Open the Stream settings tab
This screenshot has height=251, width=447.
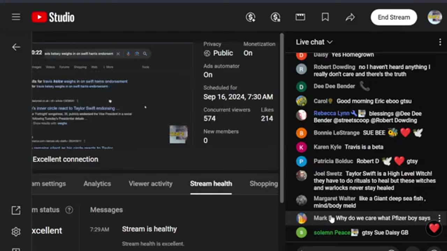point(49,184)
